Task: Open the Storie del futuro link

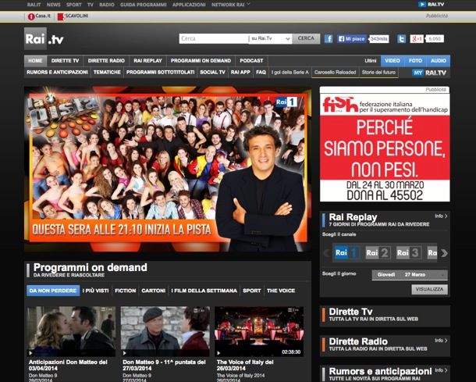Action: (378, 73)
